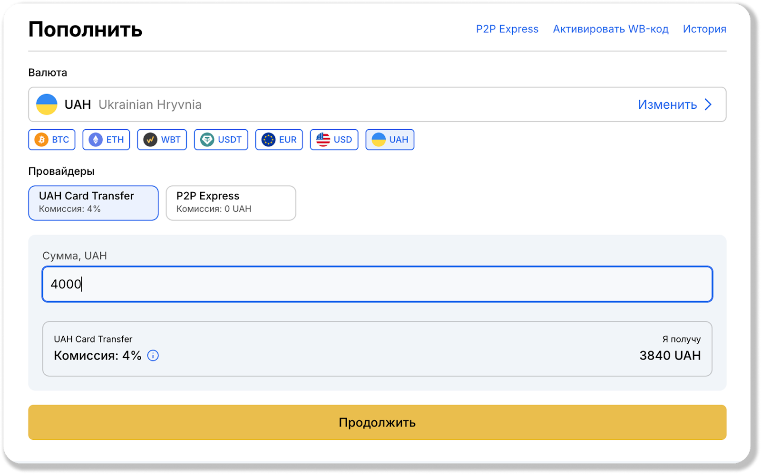Click the EU flag icon

[x=268, y=140]
